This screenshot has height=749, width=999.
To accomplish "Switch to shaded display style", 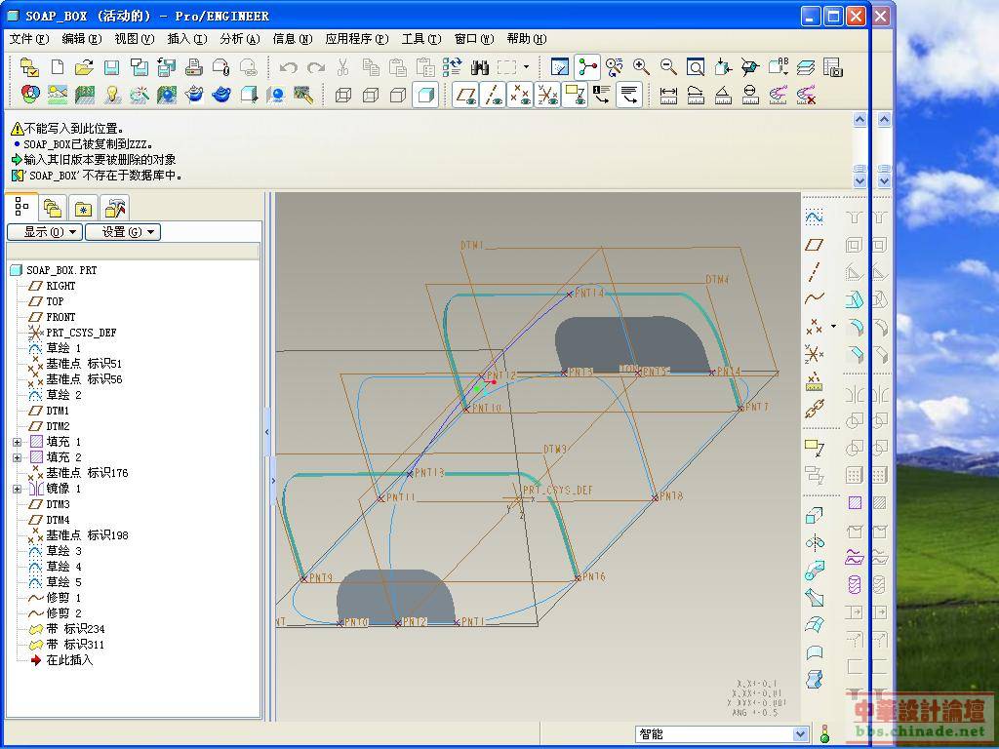I will coord(425,95).
